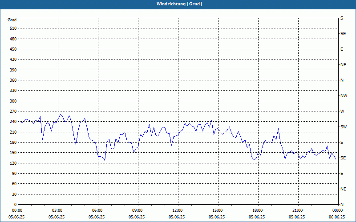This screenshot has width=356, height=222.
Task: Select the 90 y-axis value
Action: 14,174
